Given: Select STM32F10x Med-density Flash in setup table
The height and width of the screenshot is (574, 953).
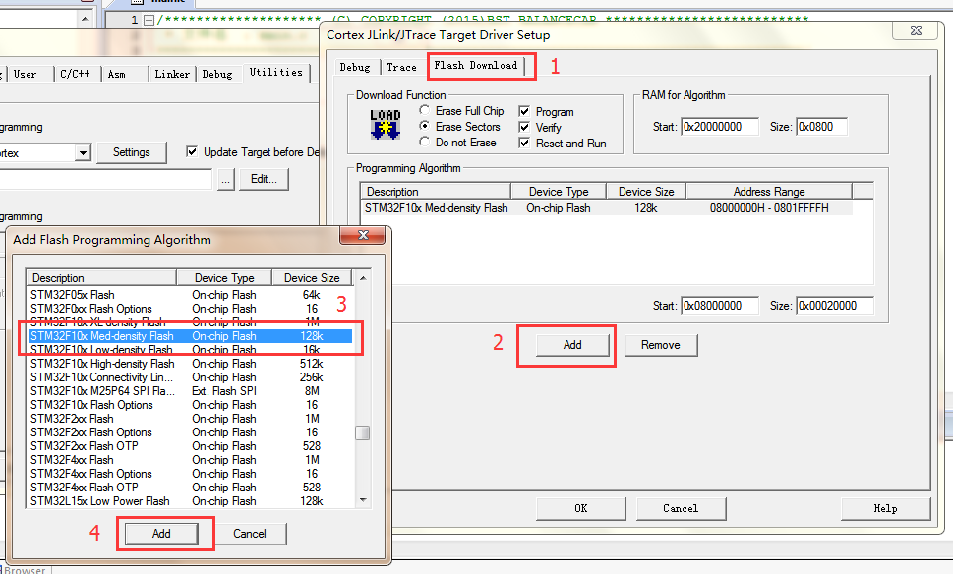Looking at the screenshot, I should tap(606, 208).
